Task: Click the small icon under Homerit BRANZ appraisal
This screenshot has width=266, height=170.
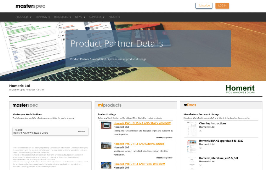Action: pos(200,148)
